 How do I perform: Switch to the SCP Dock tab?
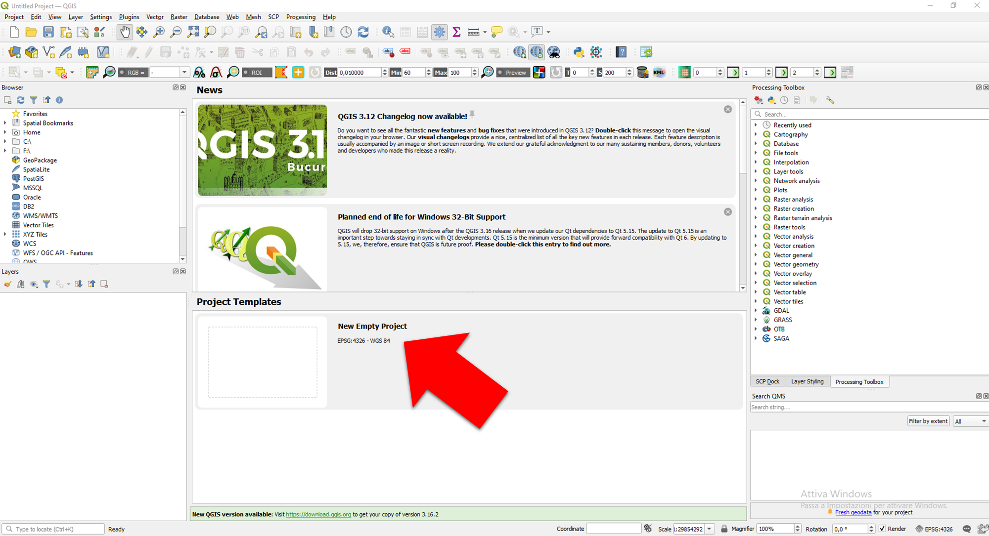(767, 382)
